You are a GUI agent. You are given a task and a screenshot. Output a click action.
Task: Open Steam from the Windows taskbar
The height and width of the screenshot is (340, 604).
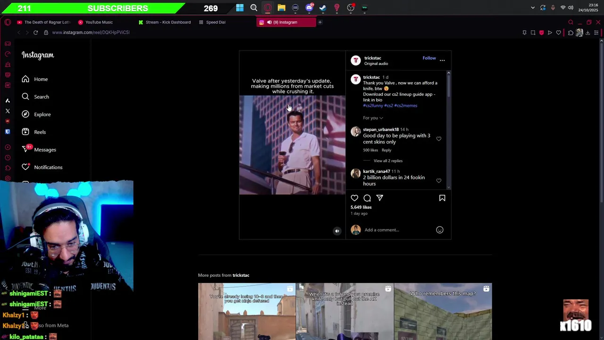(323, 8)
